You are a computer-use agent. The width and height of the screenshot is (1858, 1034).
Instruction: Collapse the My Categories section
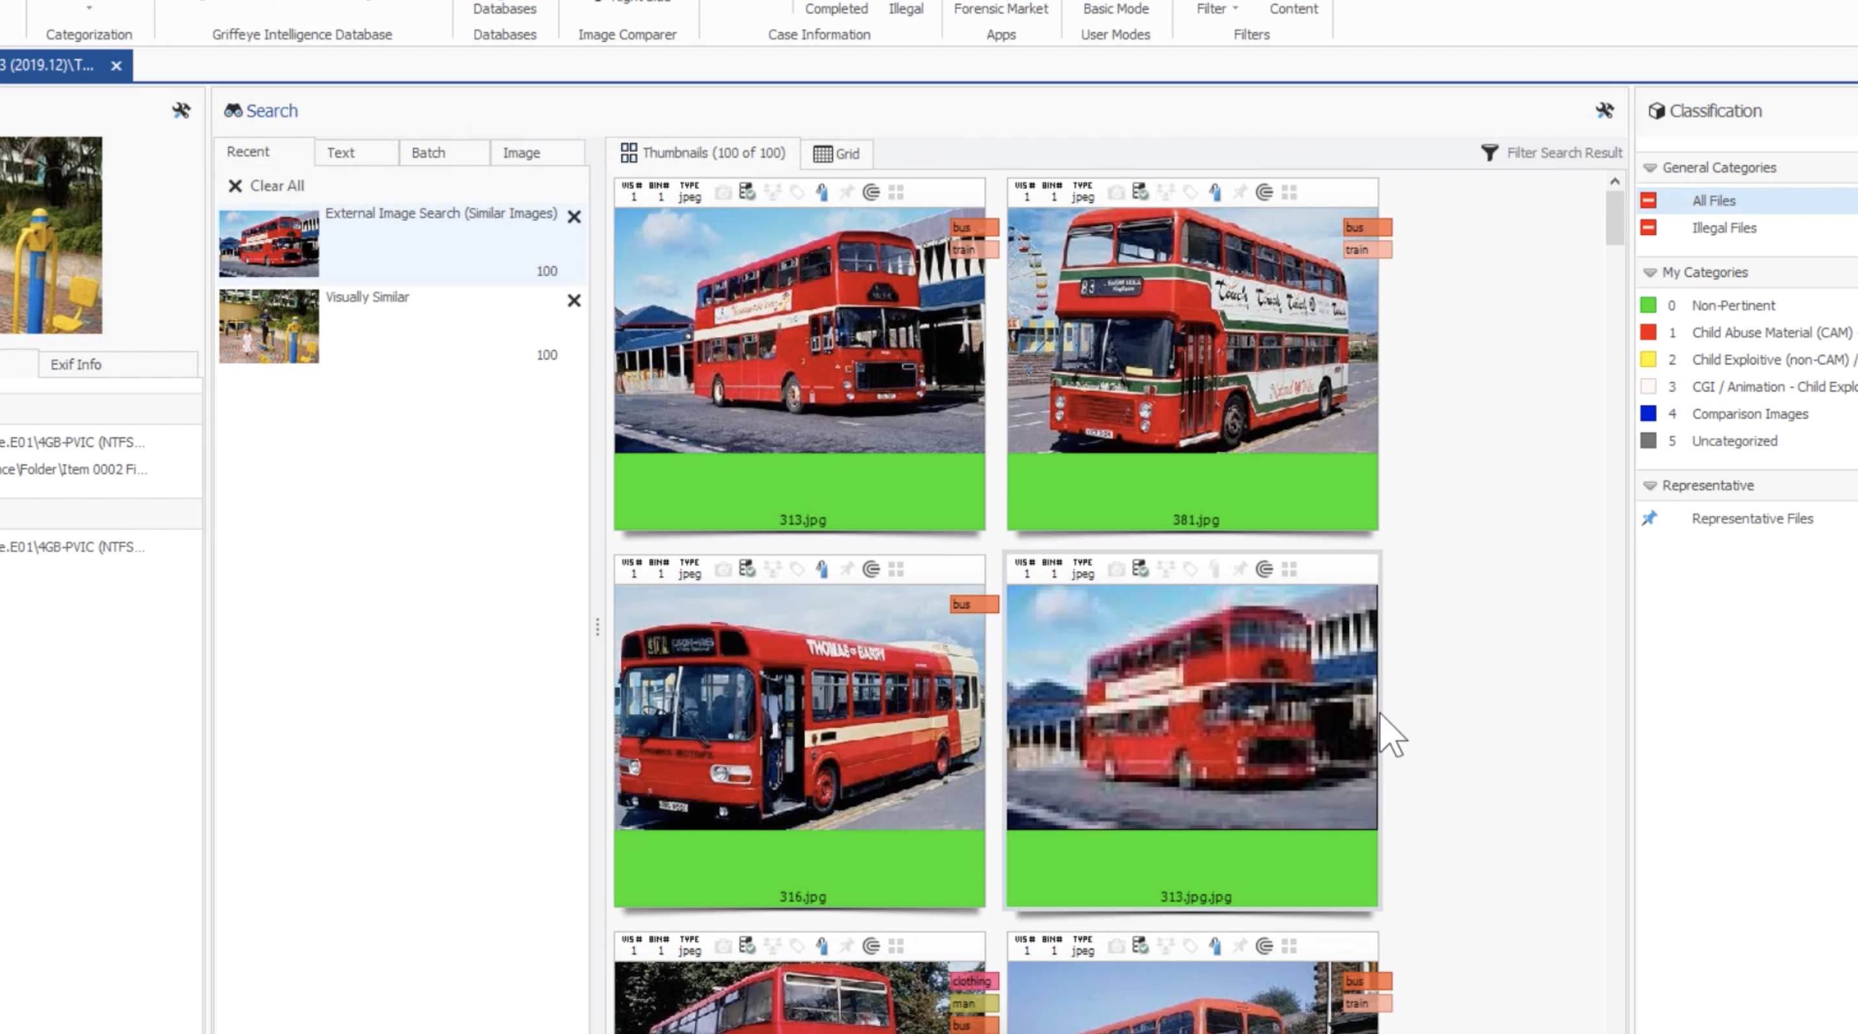pyautogui.click(x=1649, y=272)
